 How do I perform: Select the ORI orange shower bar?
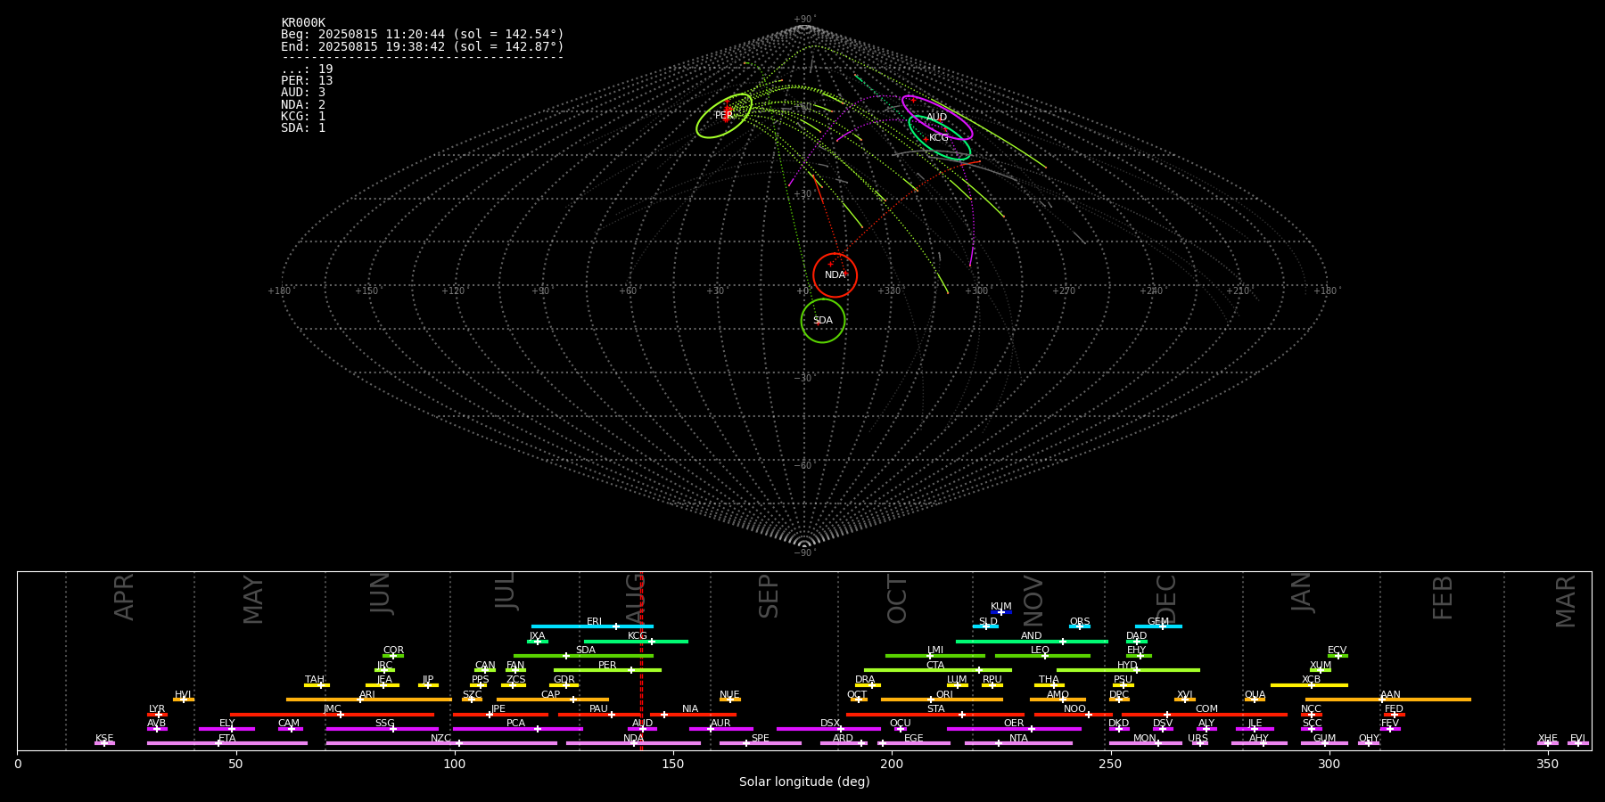[942, 700]
